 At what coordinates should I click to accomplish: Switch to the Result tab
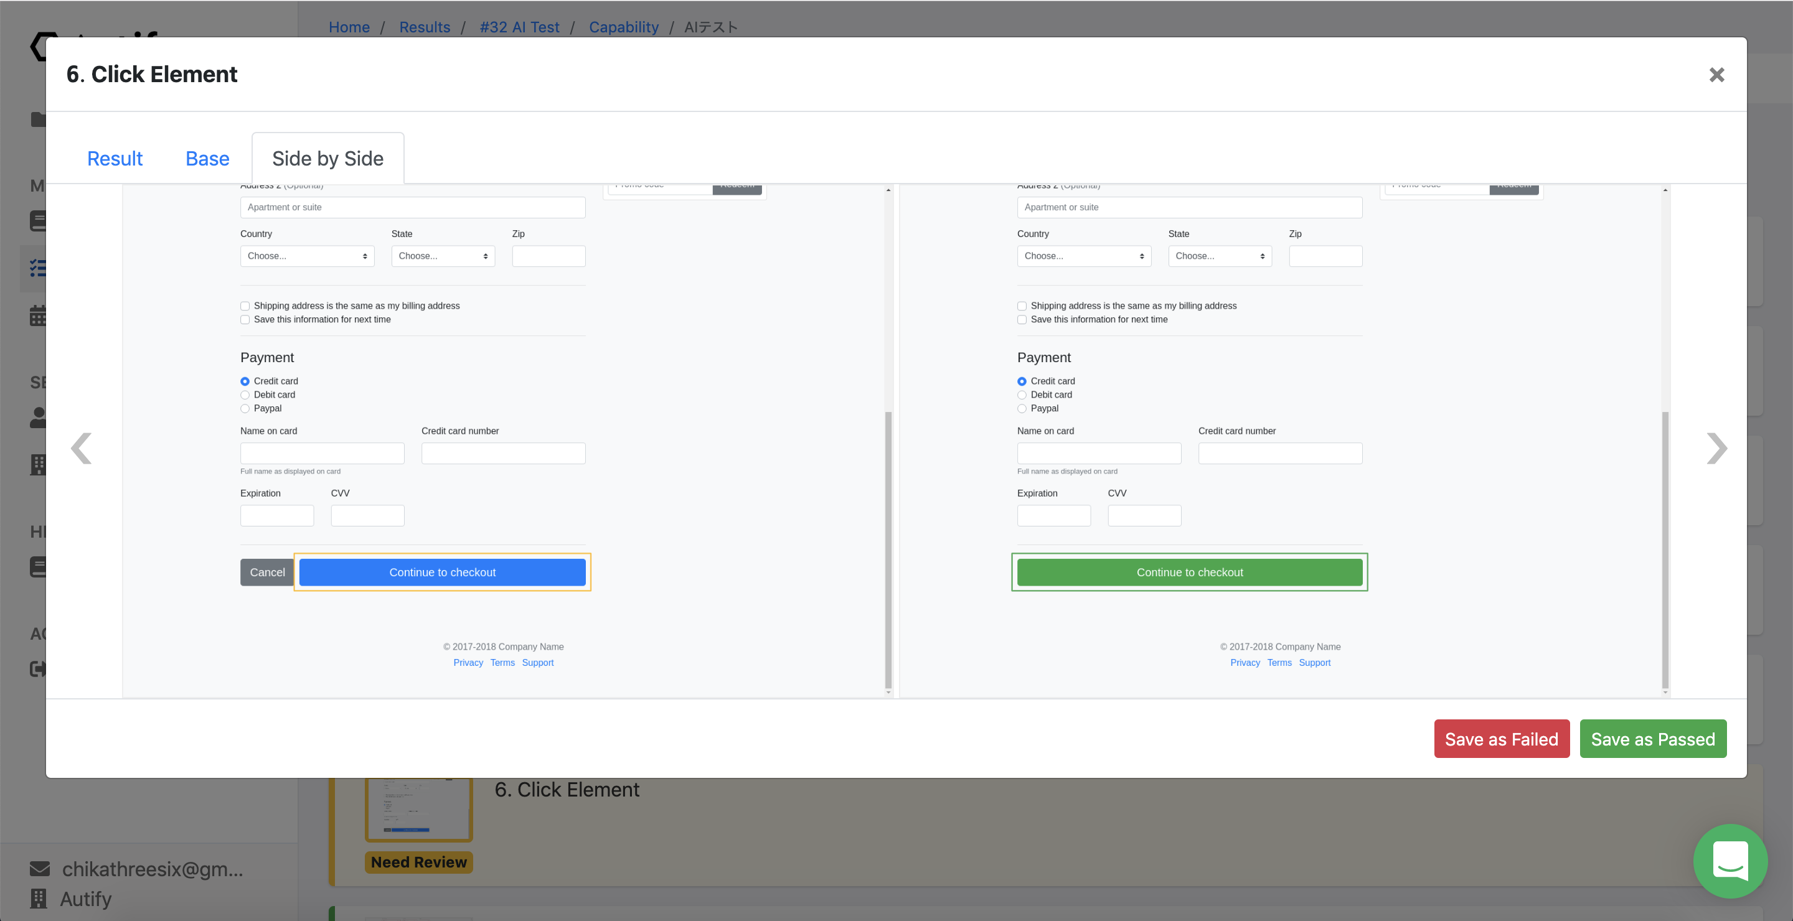(115, 159)
